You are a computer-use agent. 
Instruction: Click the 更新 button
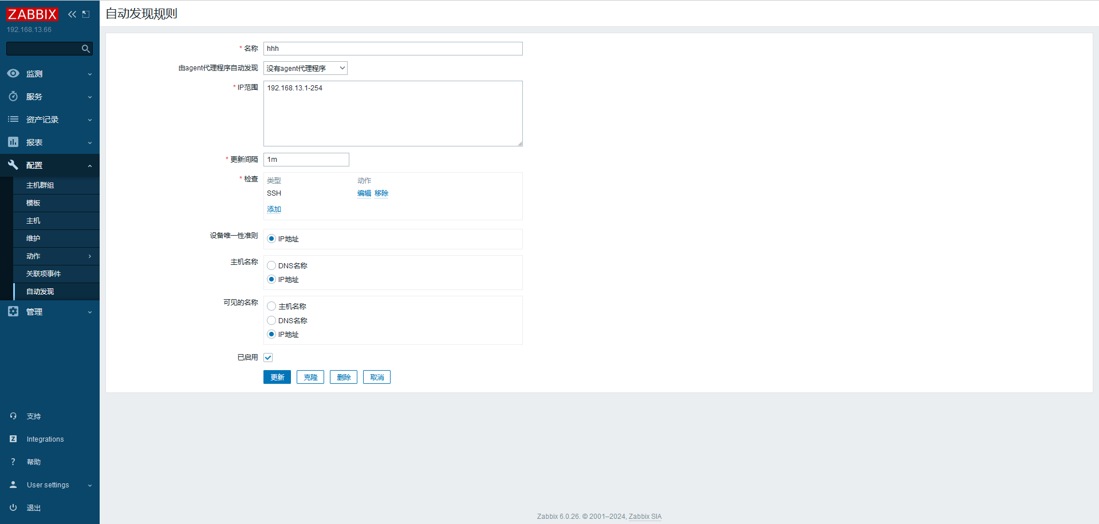[x=277, y=378]
